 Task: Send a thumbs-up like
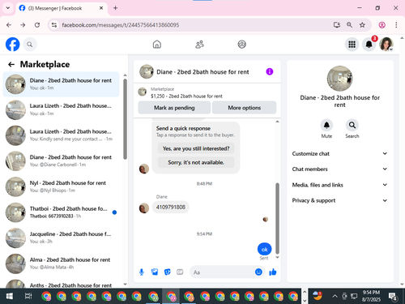273,272
